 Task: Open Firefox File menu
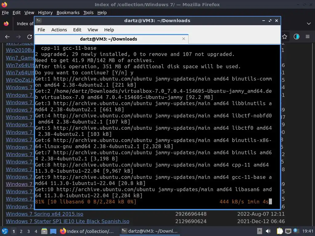5,12
